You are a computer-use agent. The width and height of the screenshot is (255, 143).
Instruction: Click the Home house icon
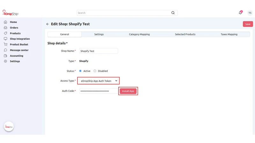click(x=5, y=22)
